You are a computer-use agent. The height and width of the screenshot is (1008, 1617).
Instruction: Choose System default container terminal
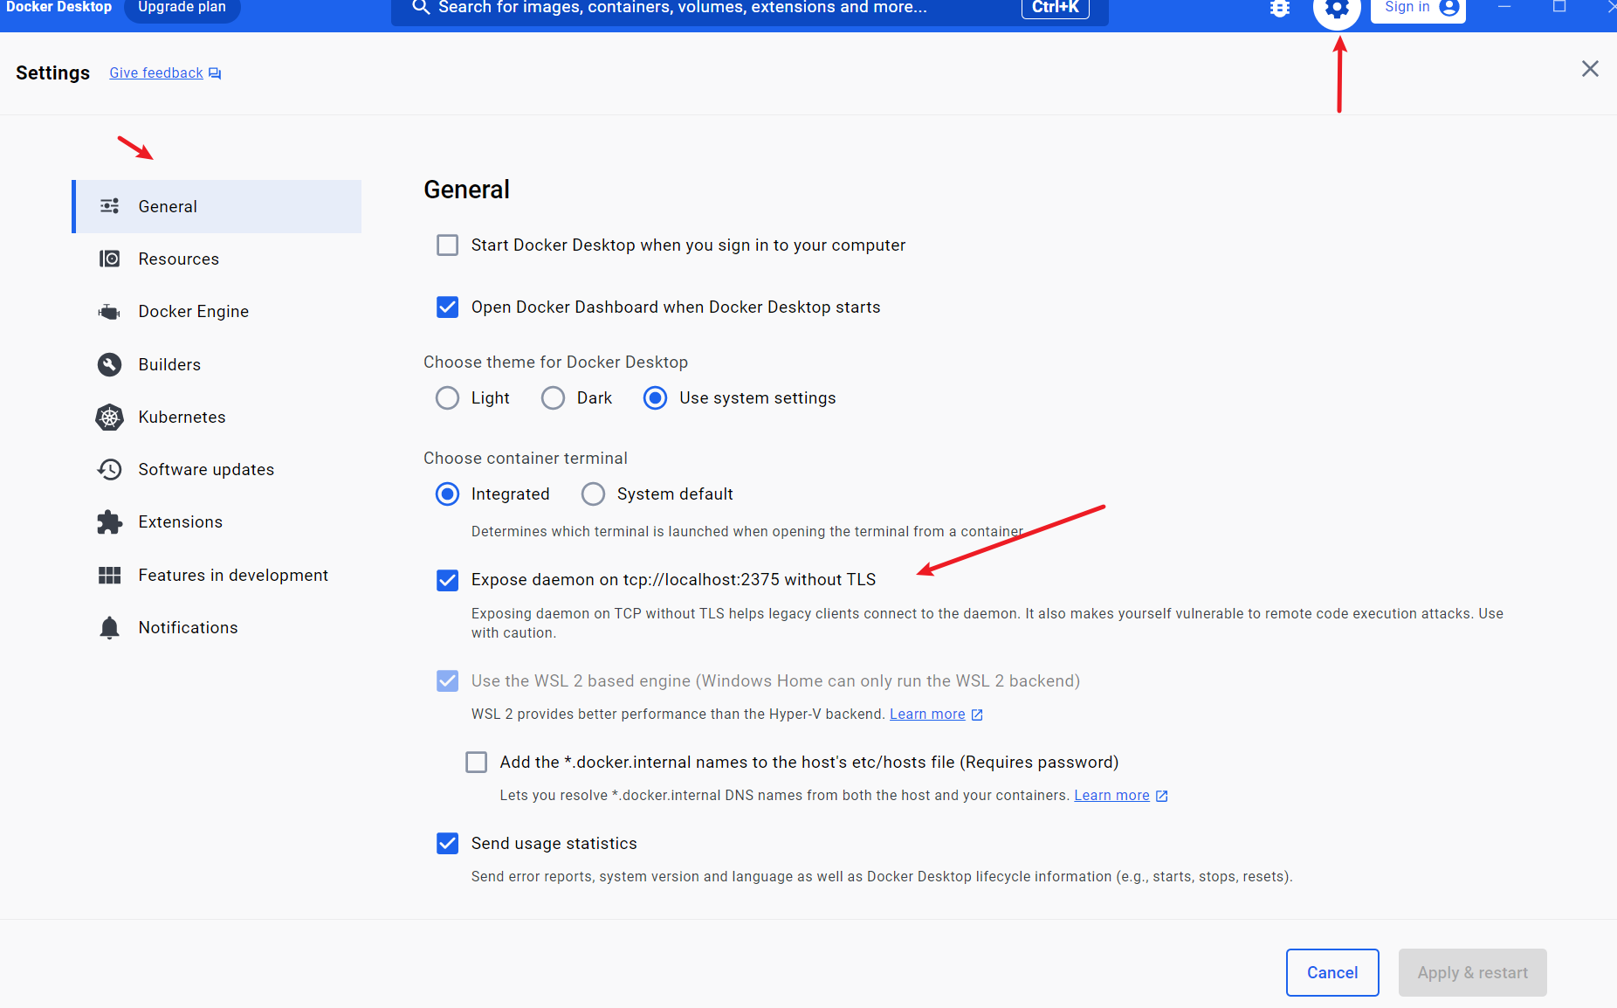[x=593, y=494]
